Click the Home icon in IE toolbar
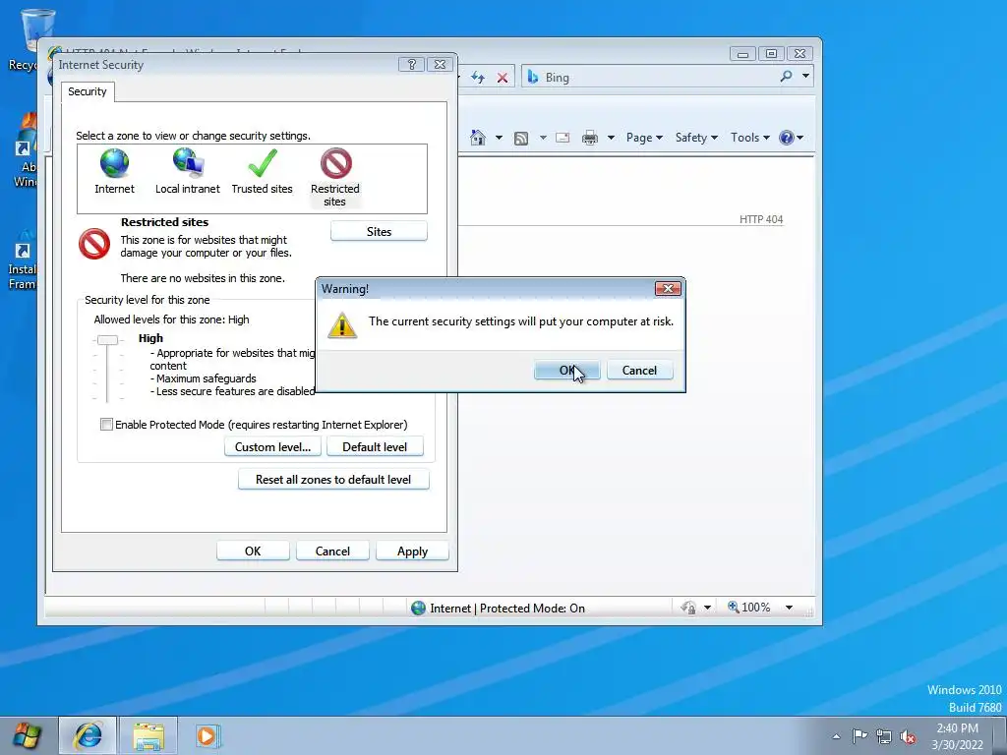 click(478, 138)
